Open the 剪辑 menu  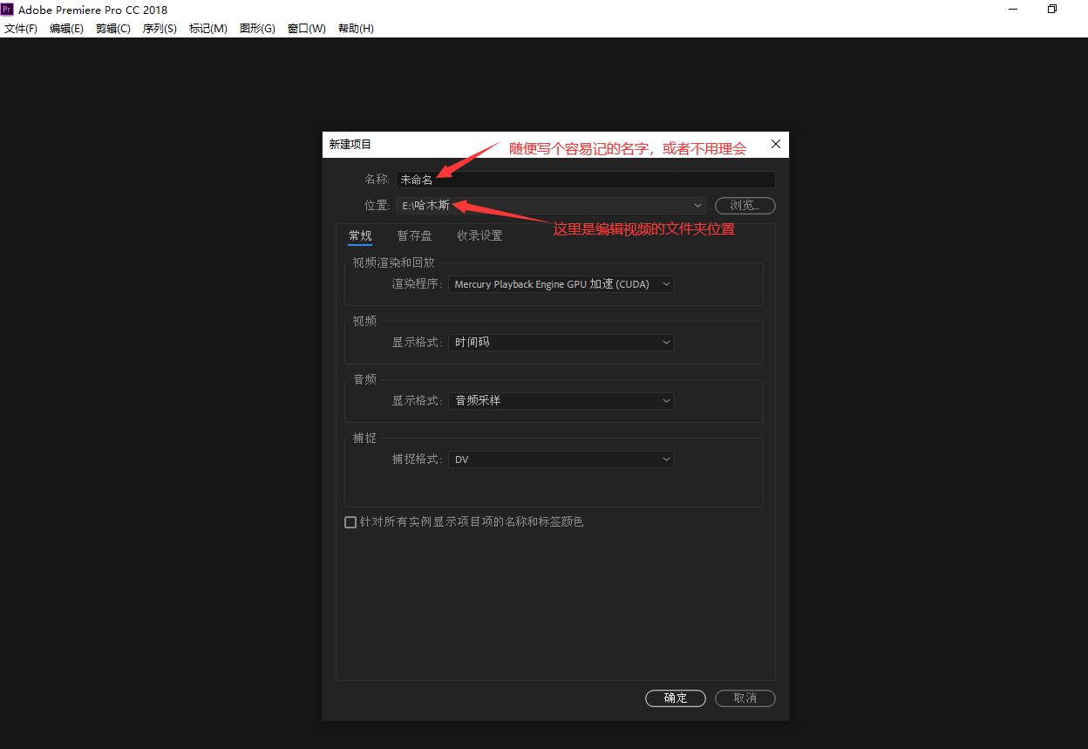point(112,28)
